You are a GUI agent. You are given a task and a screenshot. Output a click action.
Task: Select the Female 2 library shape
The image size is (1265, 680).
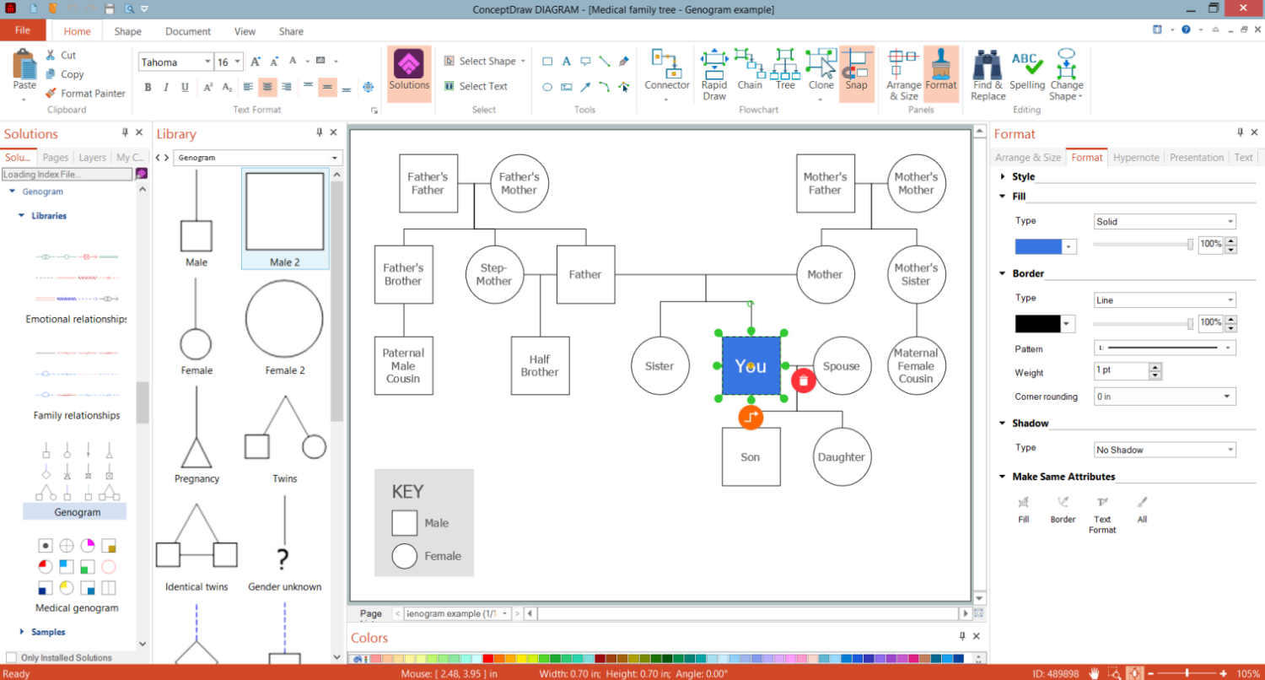pyautogui.click(x=285, y=328)
